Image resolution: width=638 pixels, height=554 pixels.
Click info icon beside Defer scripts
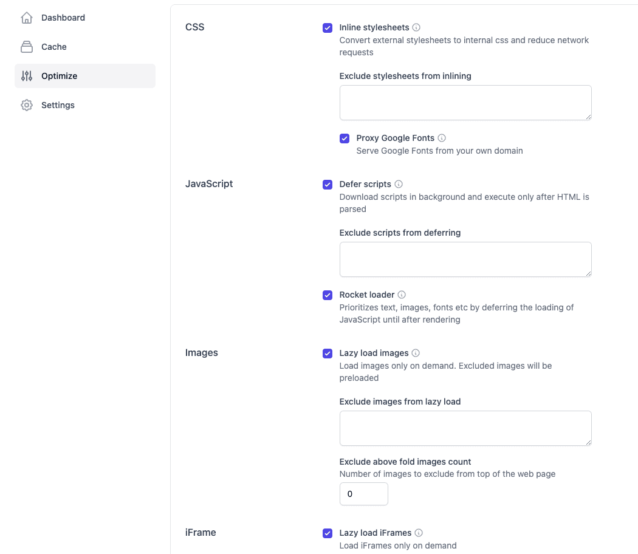pyautogui.click(x=399, y=184)
